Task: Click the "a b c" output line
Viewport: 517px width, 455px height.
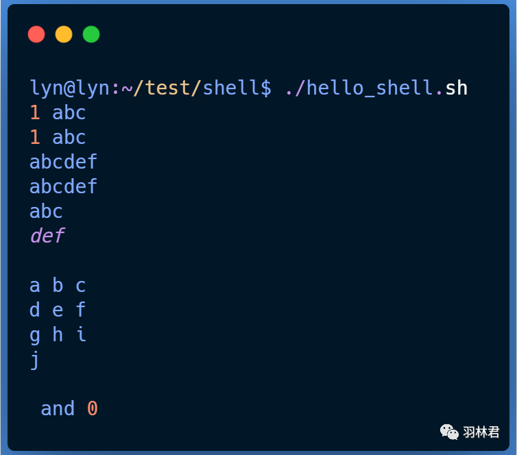Action: tap(58, 285)
